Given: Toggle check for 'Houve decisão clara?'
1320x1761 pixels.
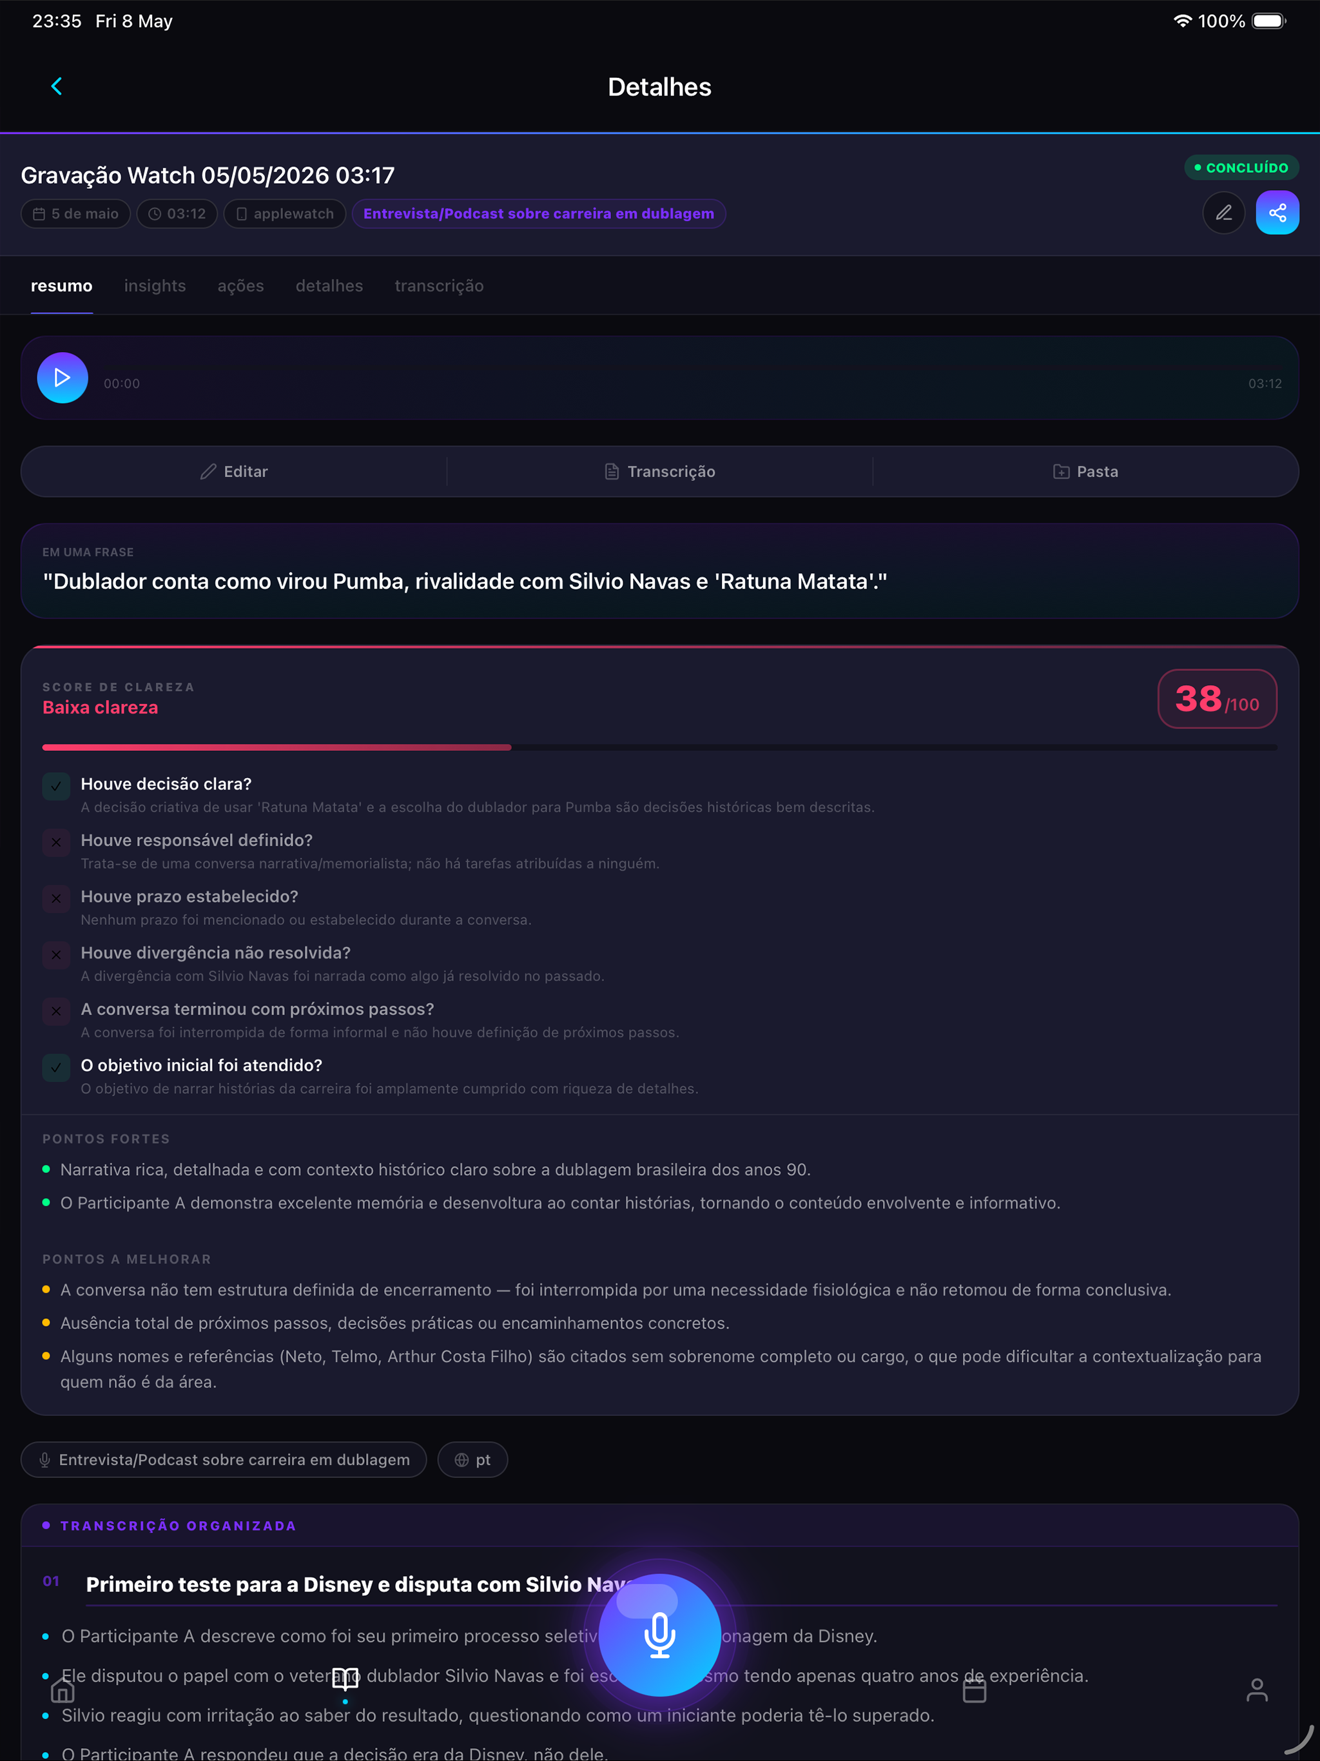Looking at the screenshot, I should (55, 786).
